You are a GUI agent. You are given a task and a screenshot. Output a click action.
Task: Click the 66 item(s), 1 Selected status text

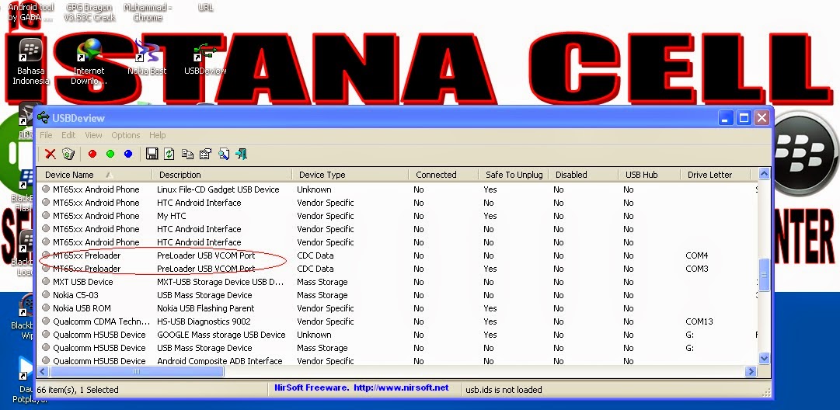(x=78, y=390)
